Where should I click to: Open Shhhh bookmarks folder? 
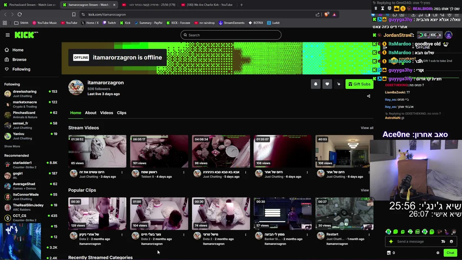coord(21,23)
